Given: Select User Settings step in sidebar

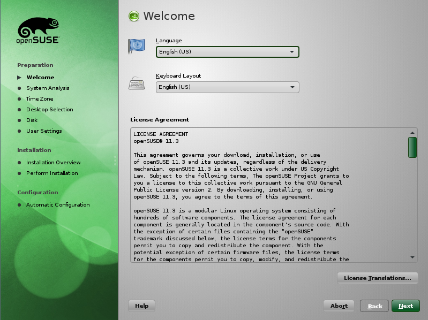Looking at the screenshot, I should pyautogui.click(x=44, y=131).
